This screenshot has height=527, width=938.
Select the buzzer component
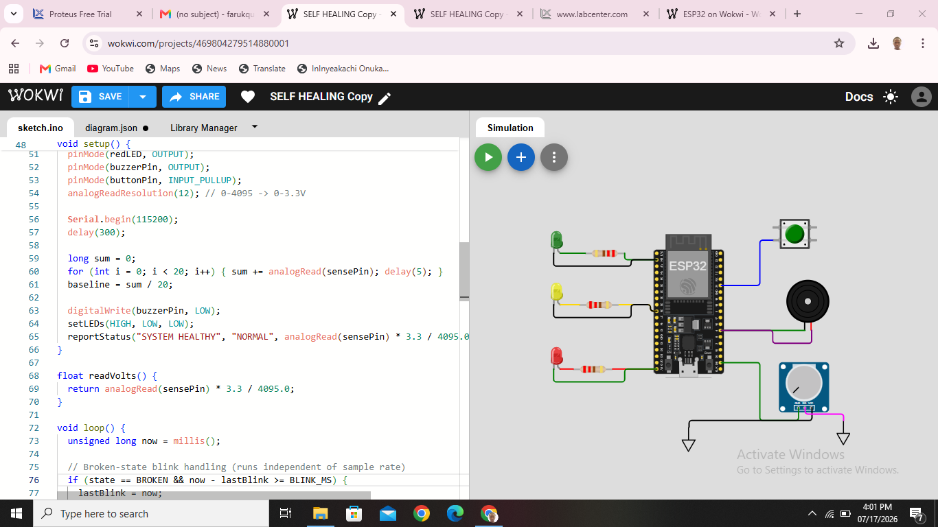pos(808,301)
